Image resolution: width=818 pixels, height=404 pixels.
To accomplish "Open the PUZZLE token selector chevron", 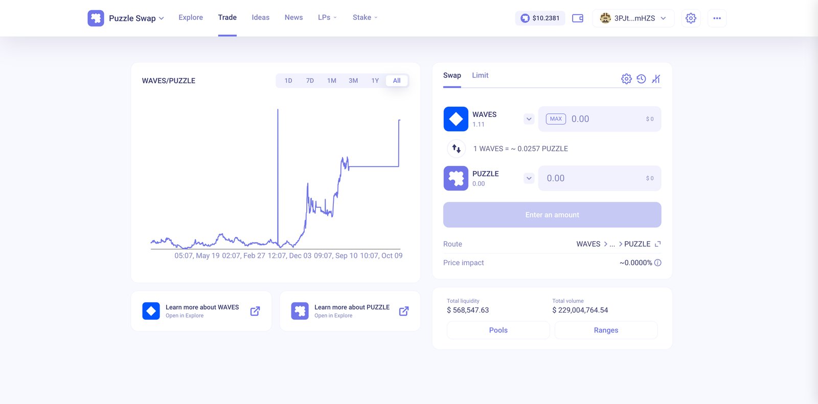I will (529, 178).
